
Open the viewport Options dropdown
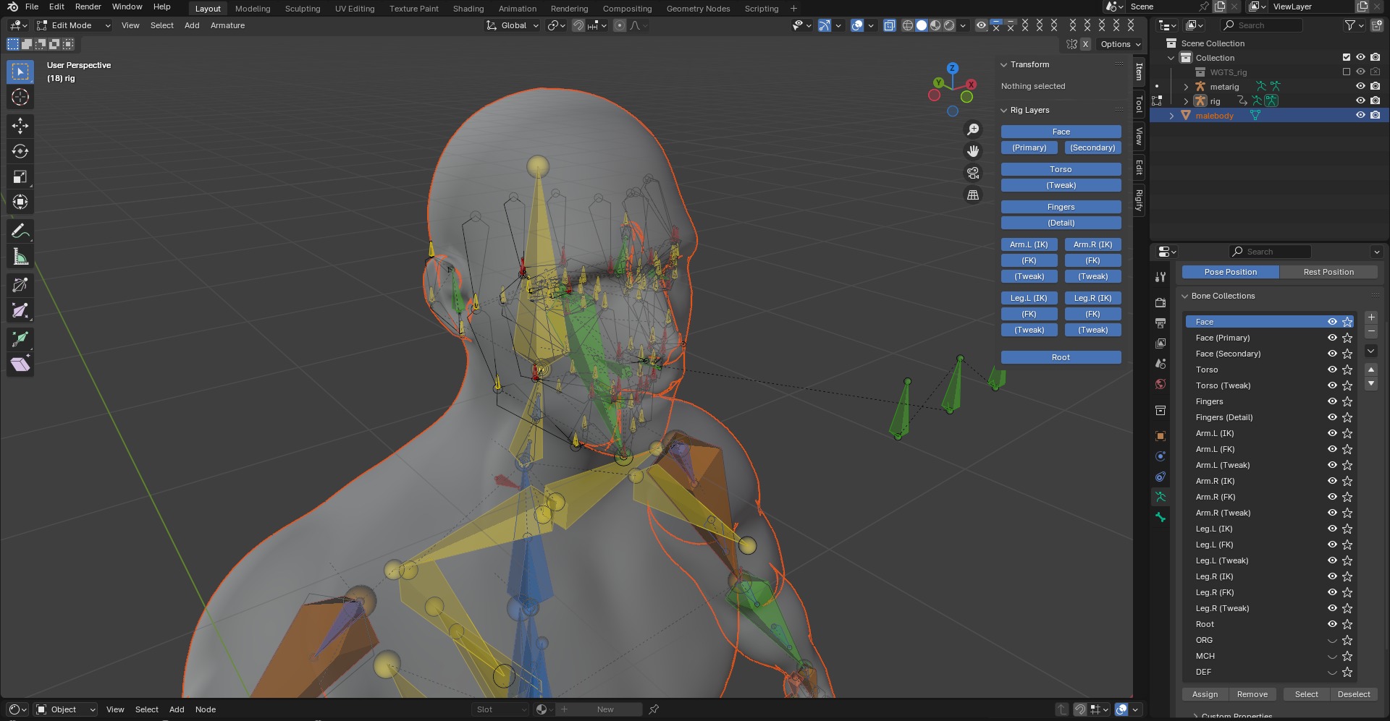click(1120, 44)
